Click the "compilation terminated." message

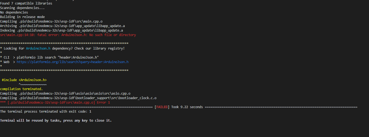(x=21, y=89)
